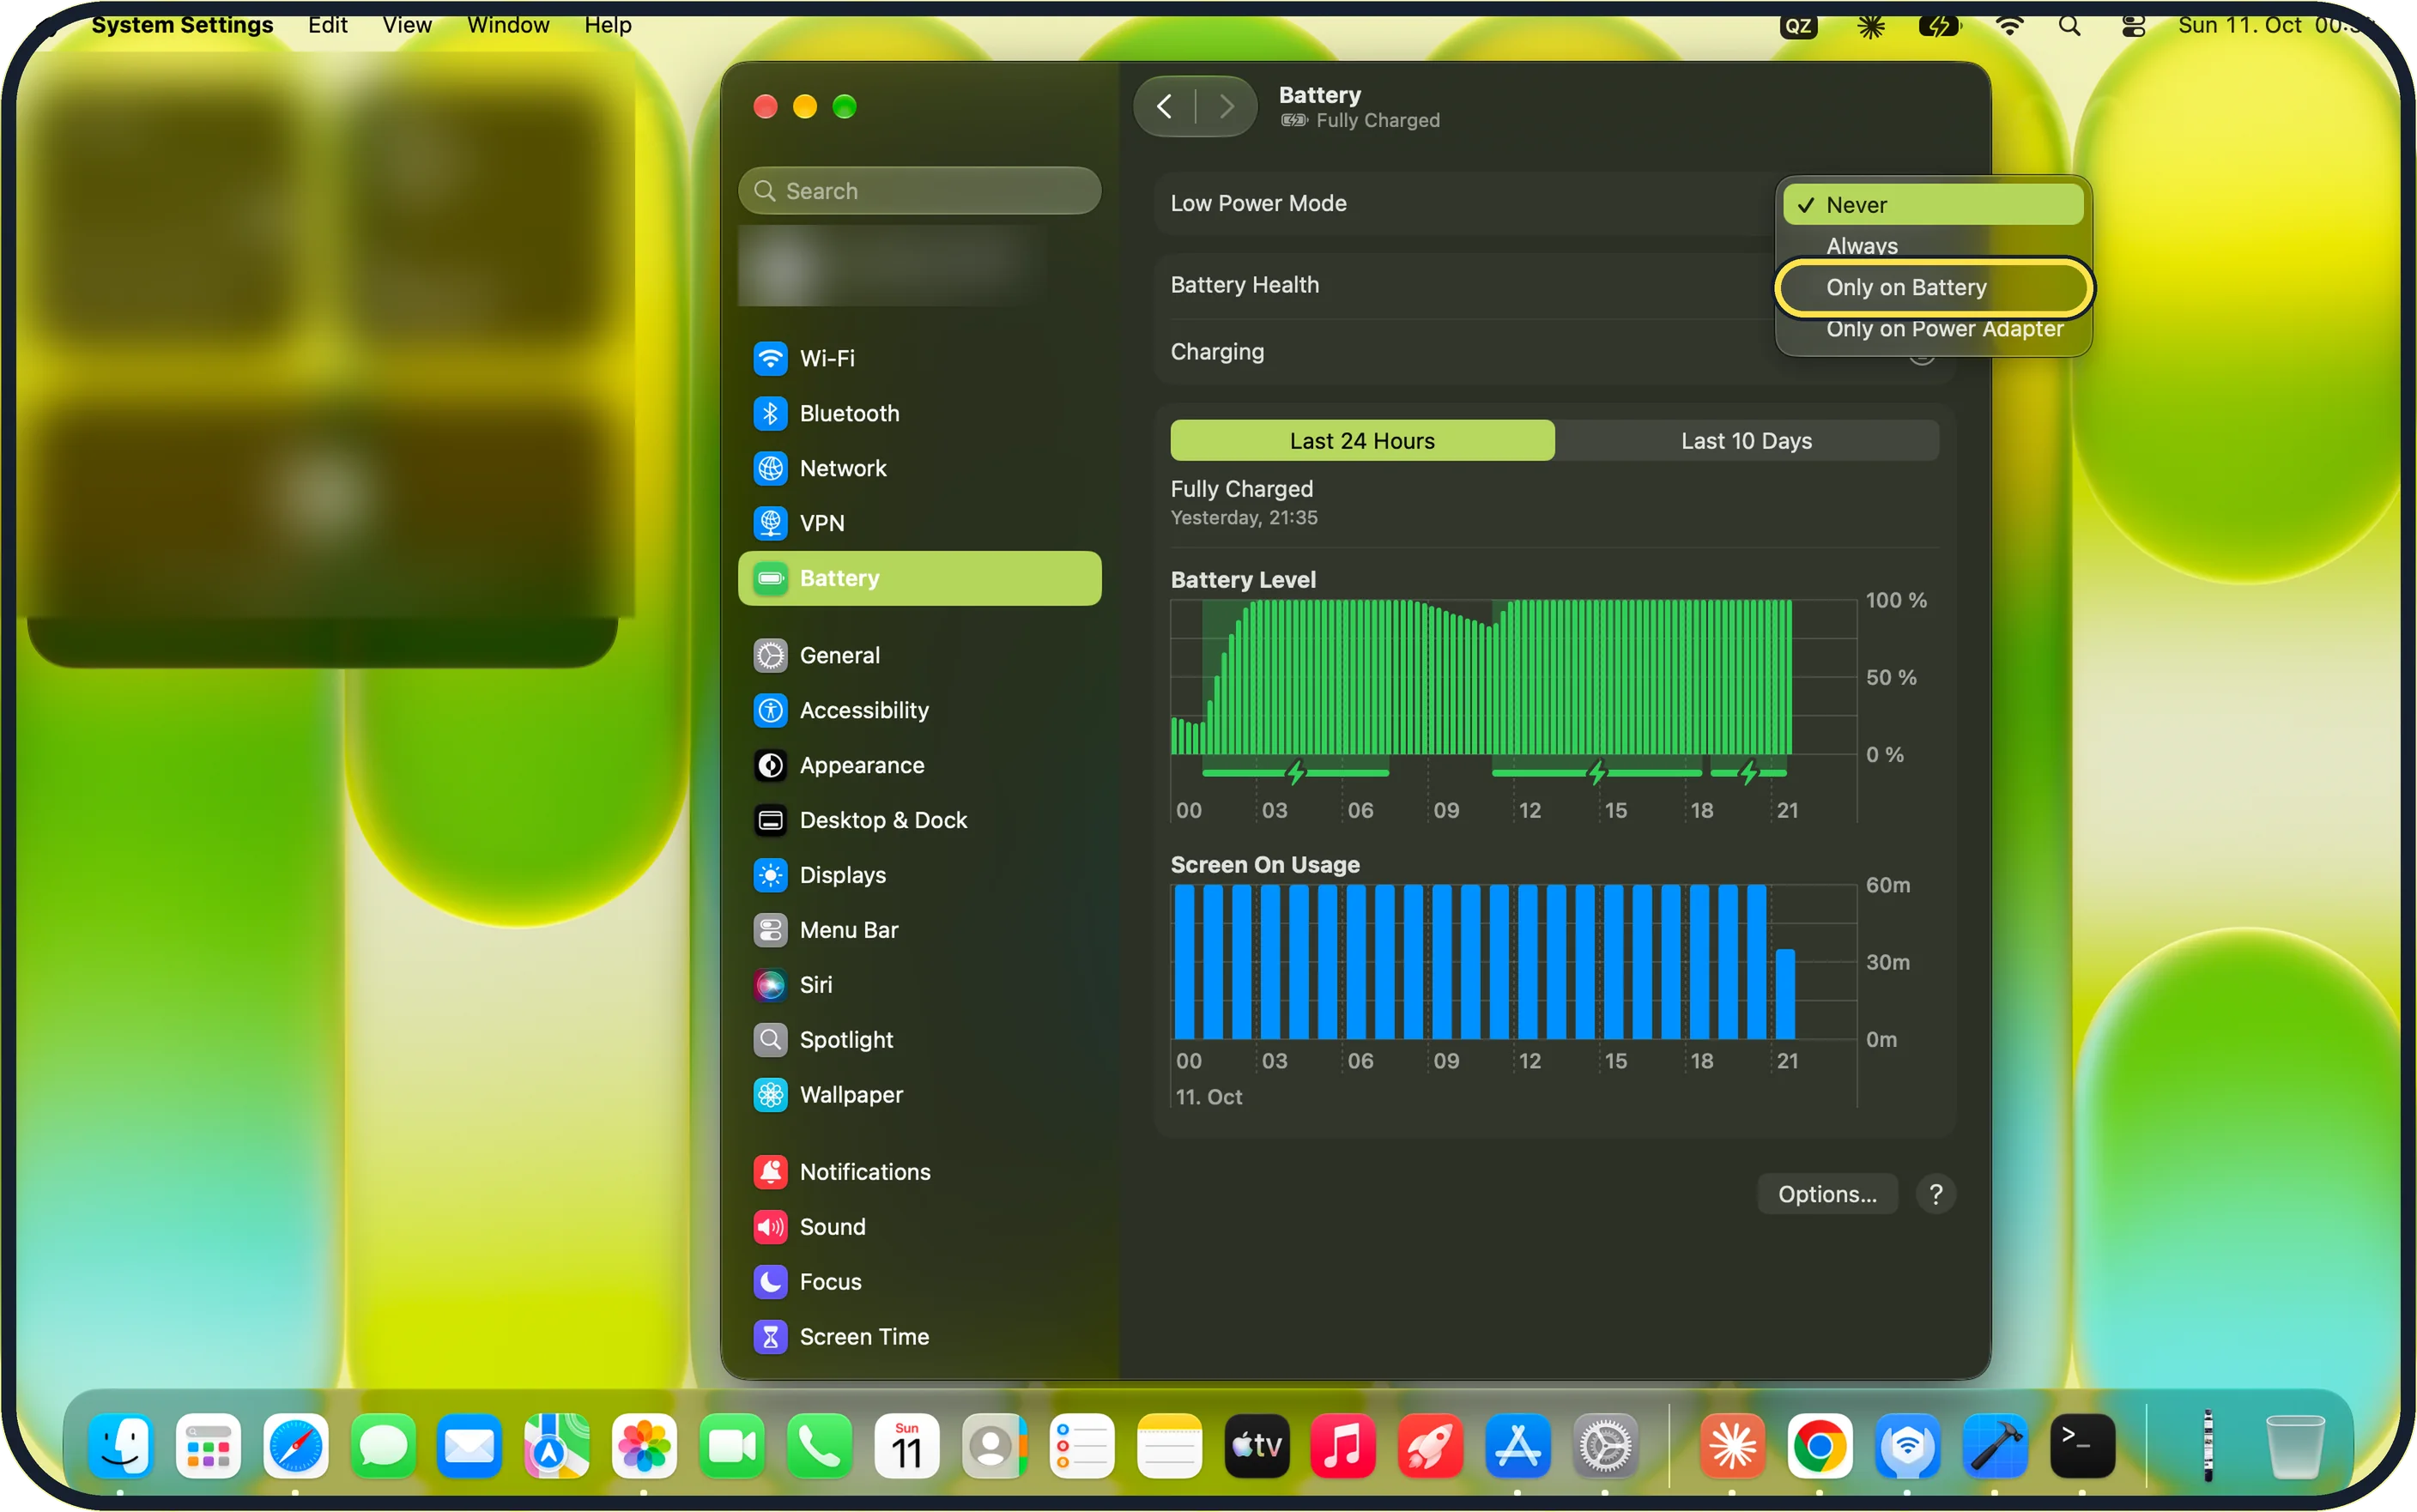Screen dimensions: 2417x1512
Task: Open Siri settings
Action: [919, 985]
